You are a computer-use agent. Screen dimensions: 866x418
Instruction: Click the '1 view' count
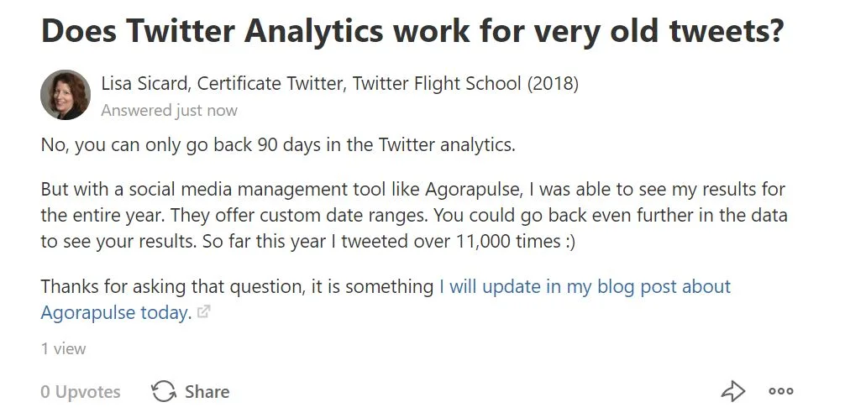click(x=63, y=349)
